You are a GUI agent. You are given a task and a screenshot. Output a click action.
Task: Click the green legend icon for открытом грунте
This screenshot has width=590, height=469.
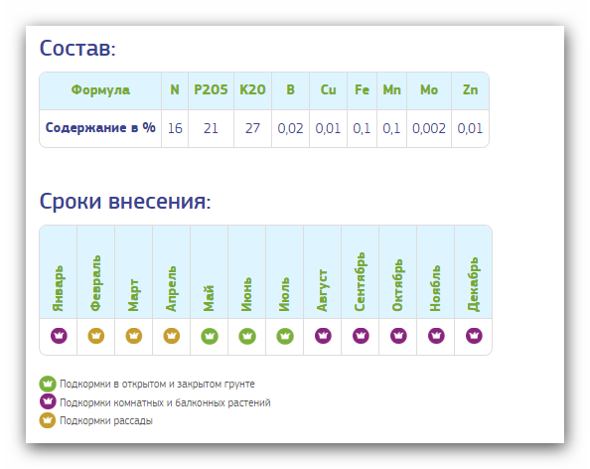coord(48,384)
